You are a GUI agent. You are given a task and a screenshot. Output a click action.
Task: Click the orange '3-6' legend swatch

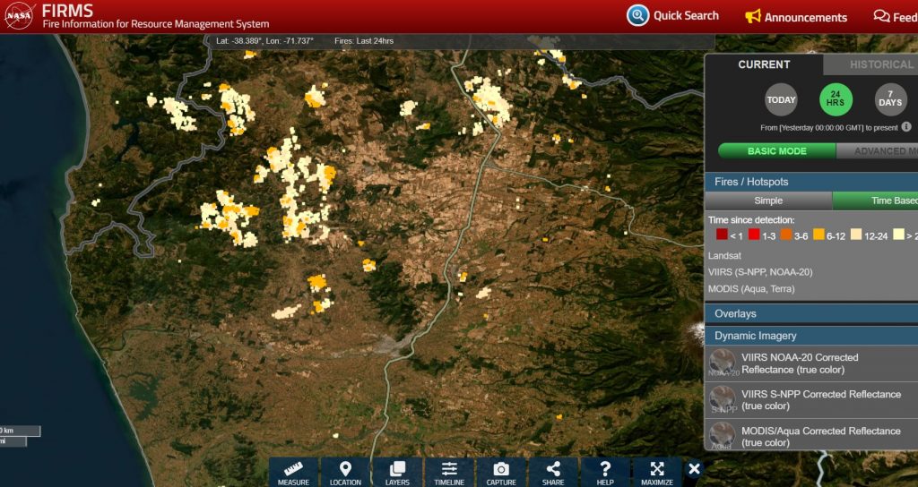click(x=786, y=235)
